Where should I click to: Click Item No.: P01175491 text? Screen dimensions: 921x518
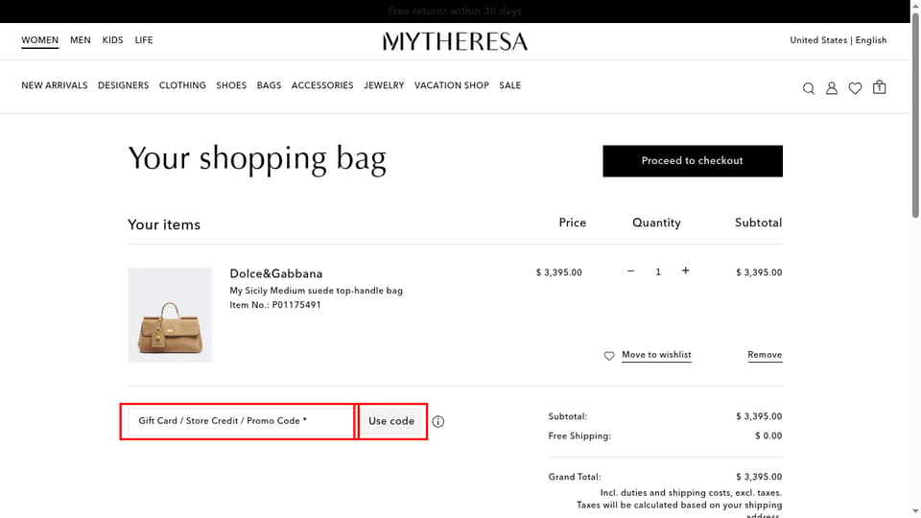click(275, 305)
